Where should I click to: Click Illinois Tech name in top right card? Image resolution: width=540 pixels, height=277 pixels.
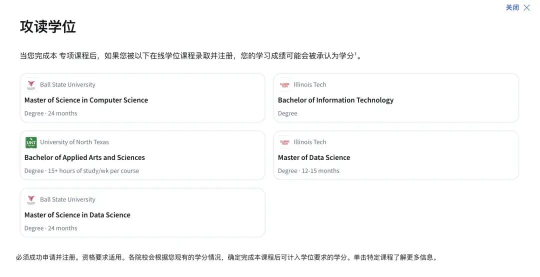[309, 85]
